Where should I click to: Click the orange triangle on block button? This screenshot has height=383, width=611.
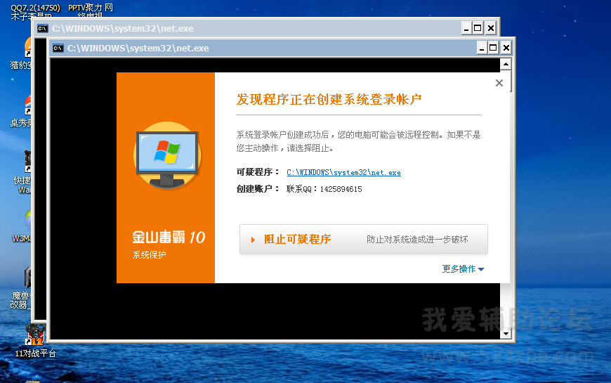(x=253, y=240)
